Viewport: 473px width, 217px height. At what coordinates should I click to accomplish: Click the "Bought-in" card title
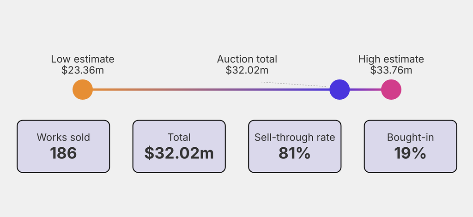411,137
